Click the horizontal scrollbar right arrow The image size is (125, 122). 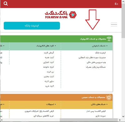click(x=120, y=120)
